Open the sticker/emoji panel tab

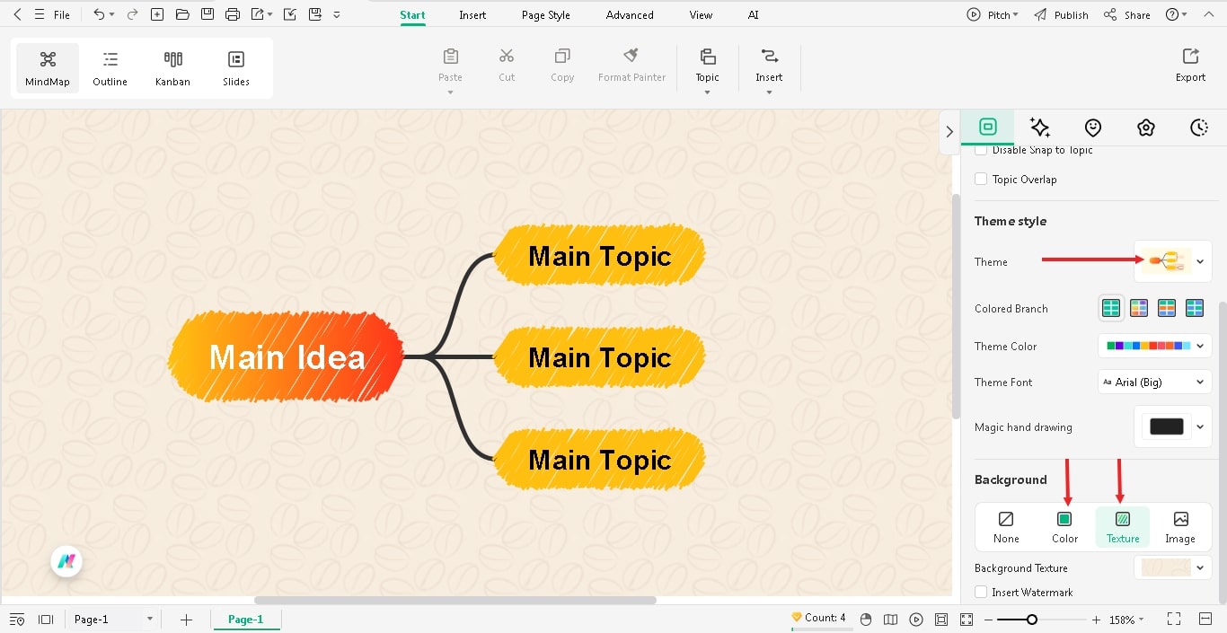[1093, 127]
